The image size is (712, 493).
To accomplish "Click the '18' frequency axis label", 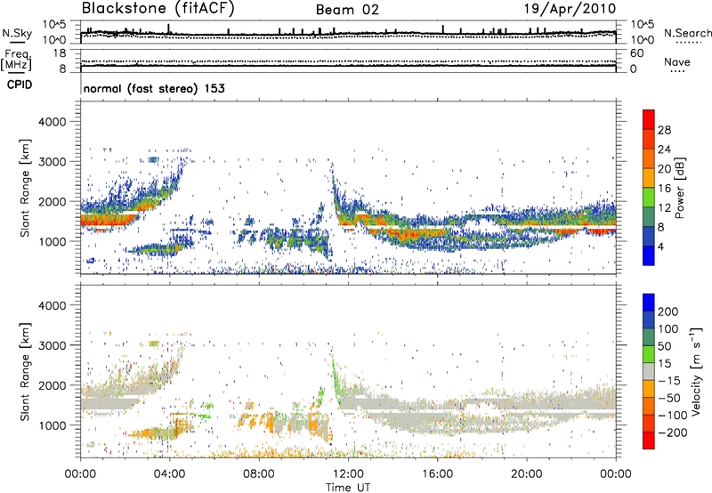I will point(60,53).
